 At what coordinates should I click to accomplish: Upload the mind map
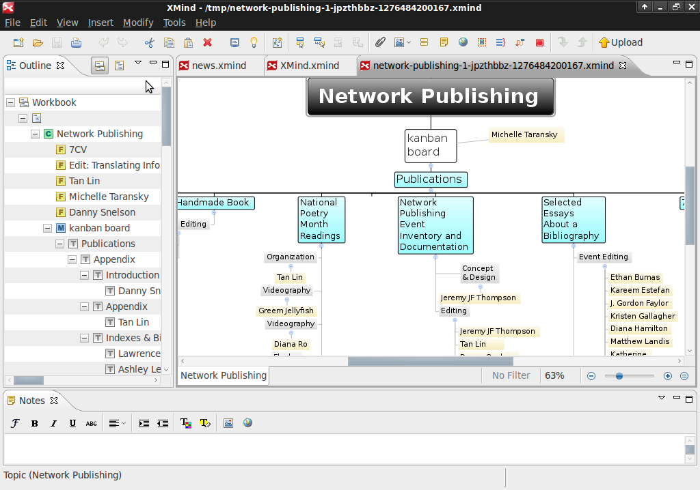click(x=621, y=42)
